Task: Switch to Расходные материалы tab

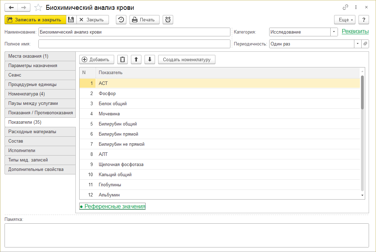Action: click(40, 132)
